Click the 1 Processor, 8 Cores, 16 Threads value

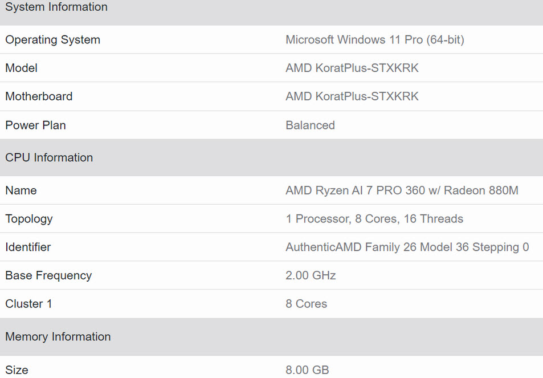374,219
